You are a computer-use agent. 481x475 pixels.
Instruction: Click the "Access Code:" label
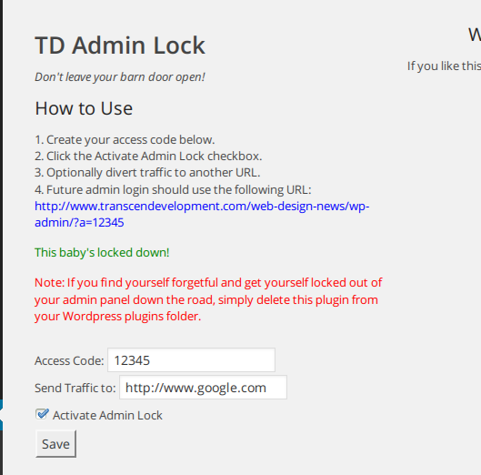pos(69,360)
